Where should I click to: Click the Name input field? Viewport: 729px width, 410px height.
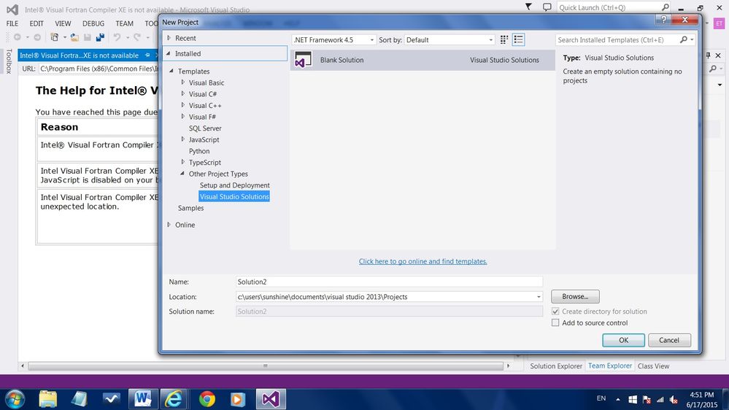coord(389,282)
